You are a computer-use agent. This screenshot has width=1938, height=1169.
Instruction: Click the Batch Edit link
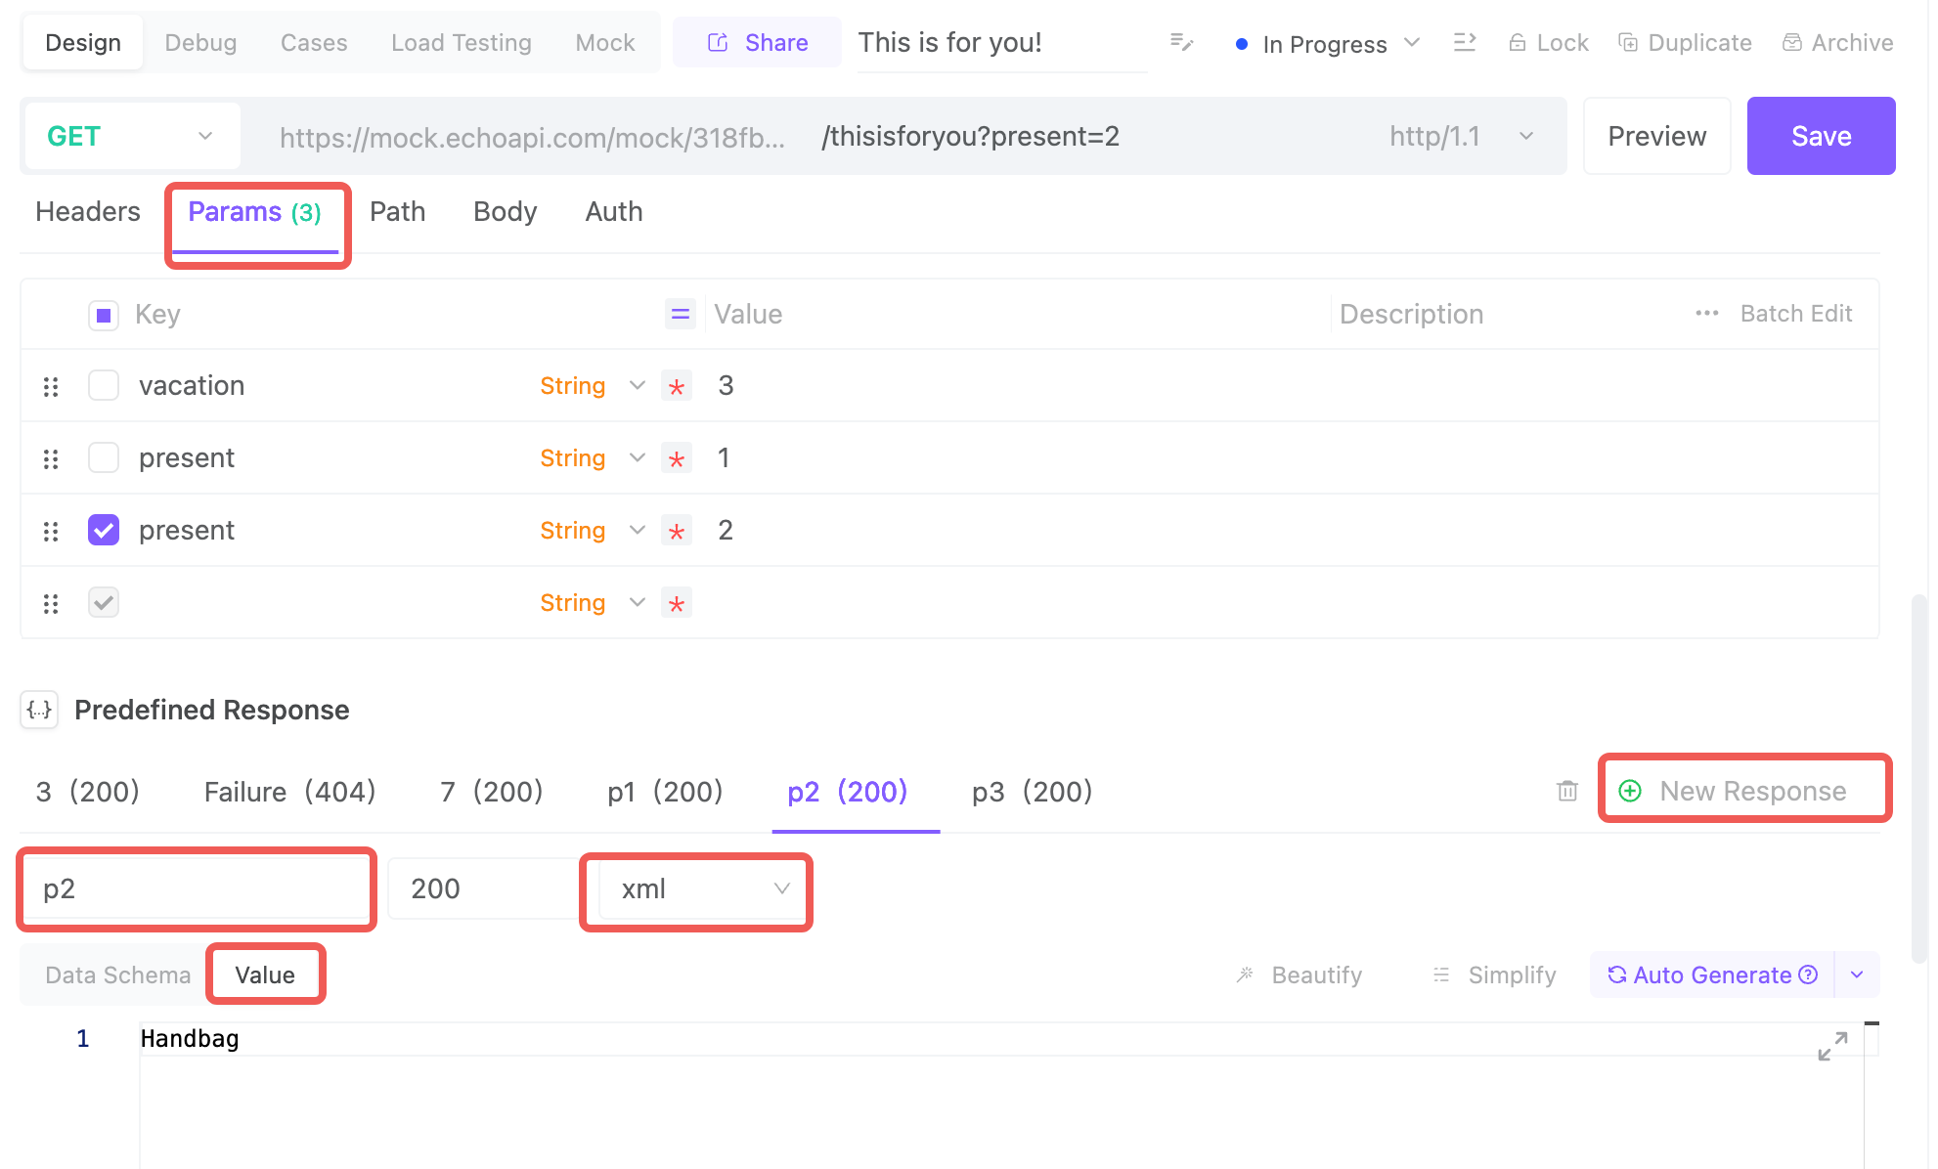[1796, 313]
